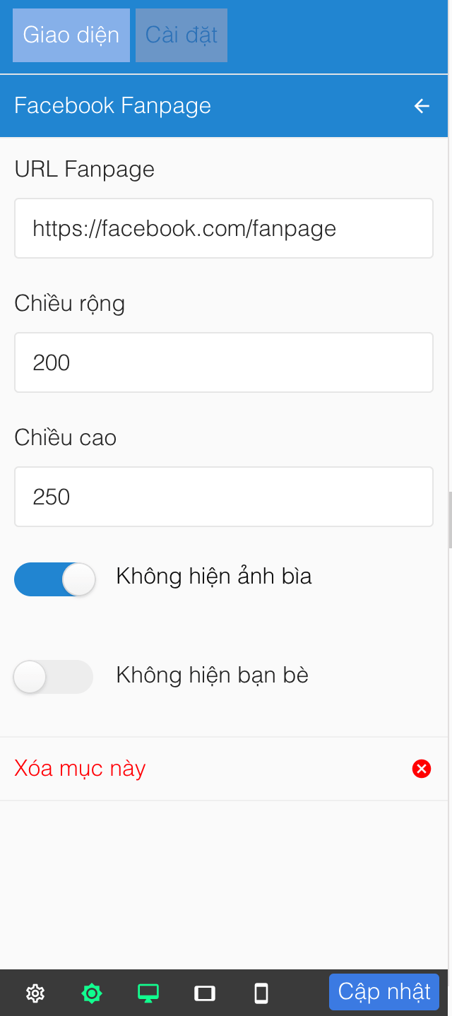Open the 'Cài đặt' tab
Screen dimensions: 452x1016
(182, 35)
